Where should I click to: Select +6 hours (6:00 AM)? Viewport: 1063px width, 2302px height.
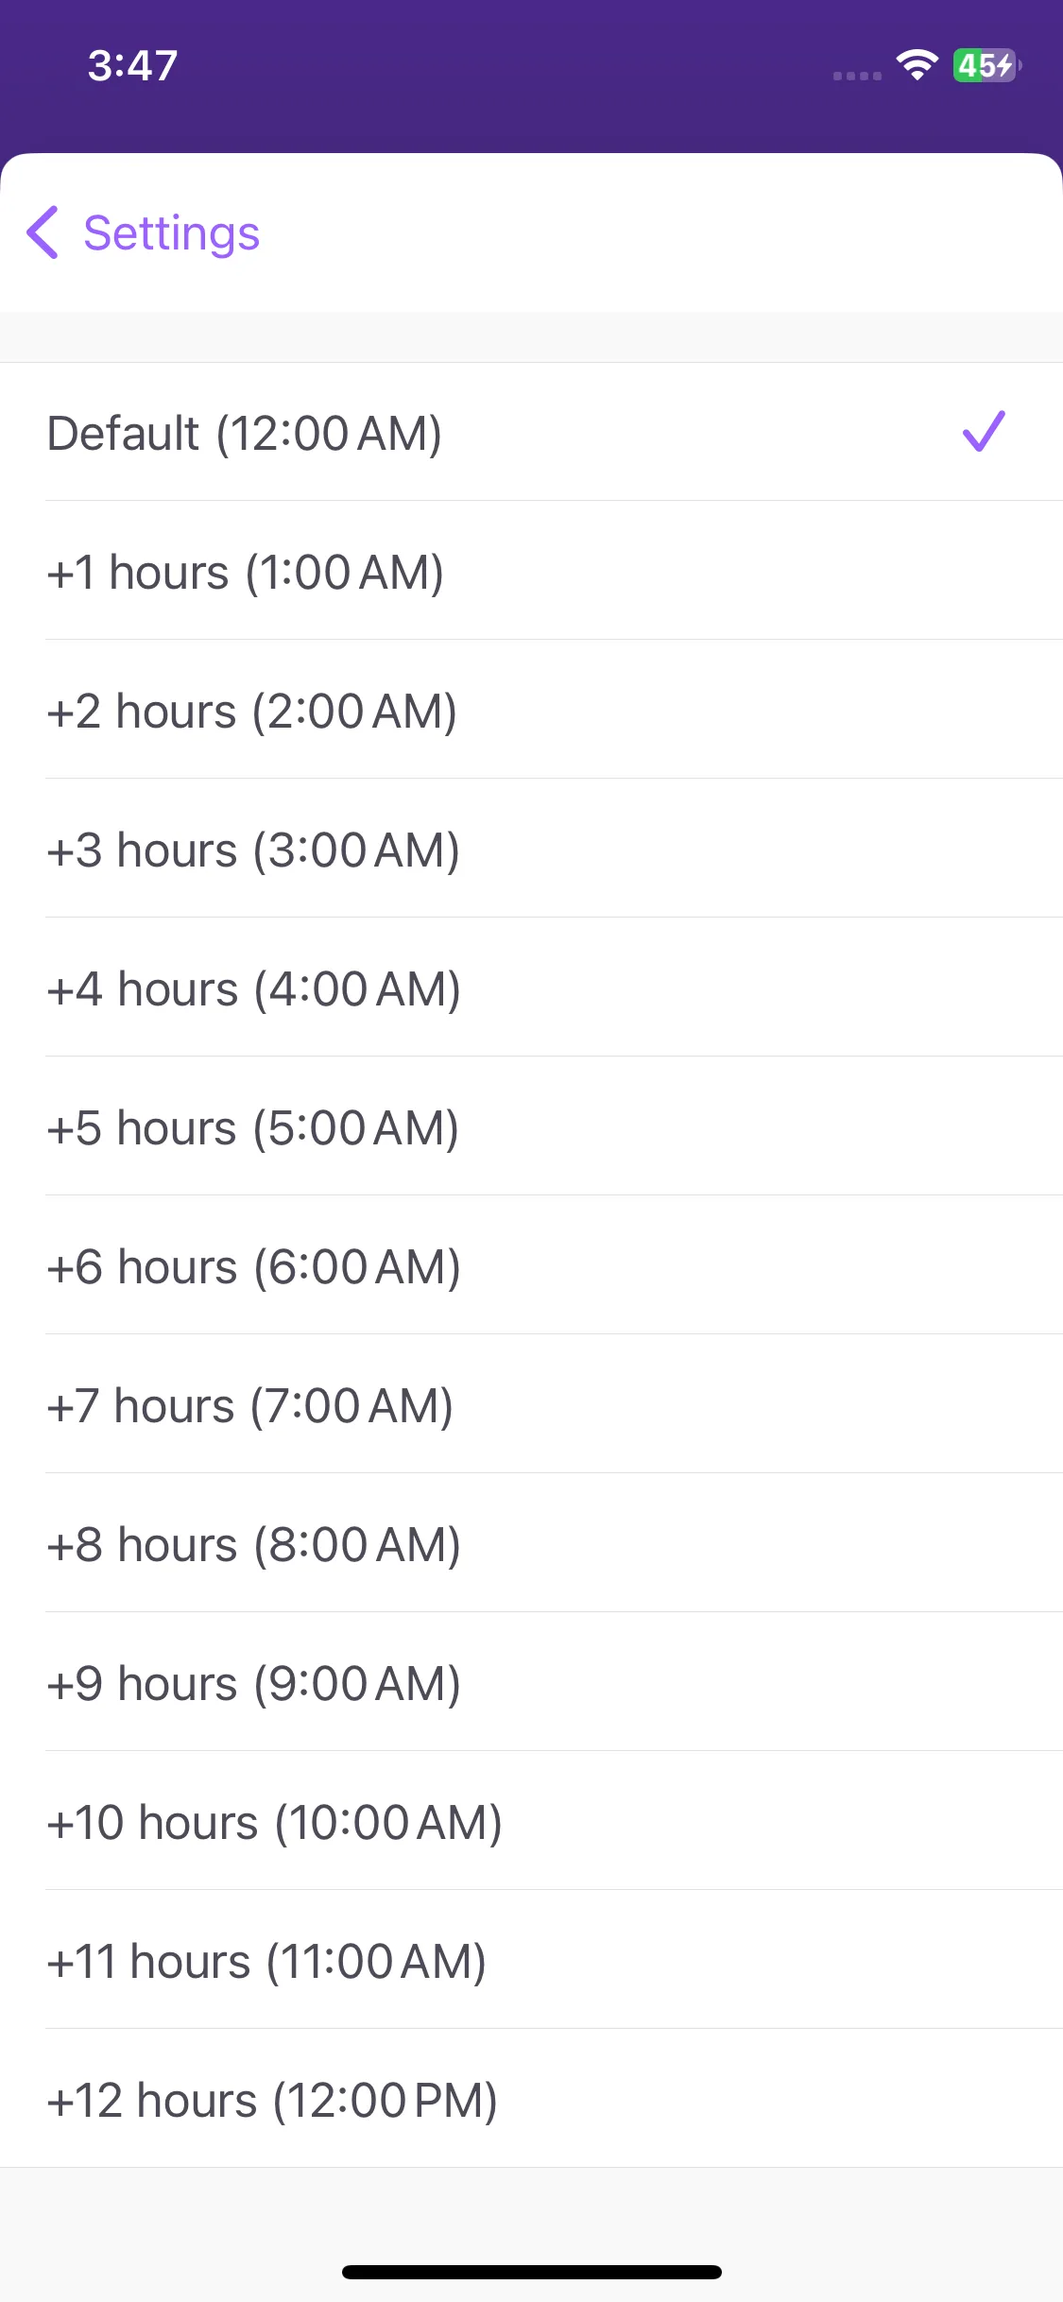click(531, 1265)
